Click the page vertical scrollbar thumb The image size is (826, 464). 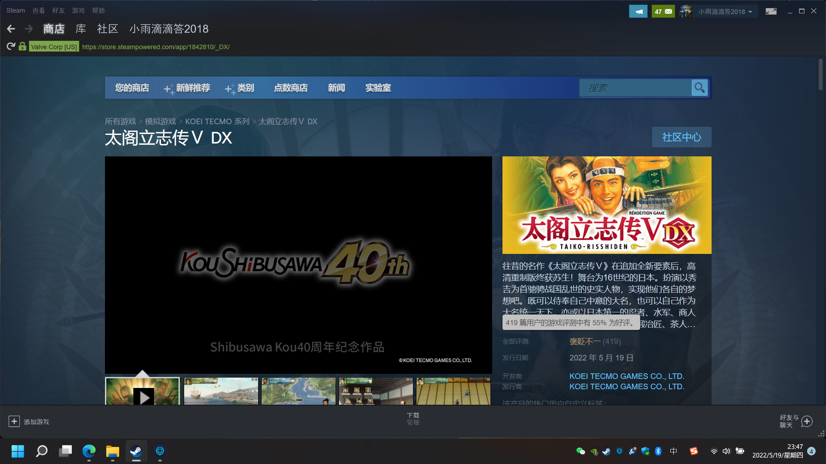820,74
